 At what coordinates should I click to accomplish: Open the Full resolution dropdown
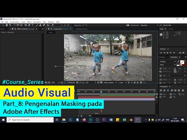pos(91,82)
